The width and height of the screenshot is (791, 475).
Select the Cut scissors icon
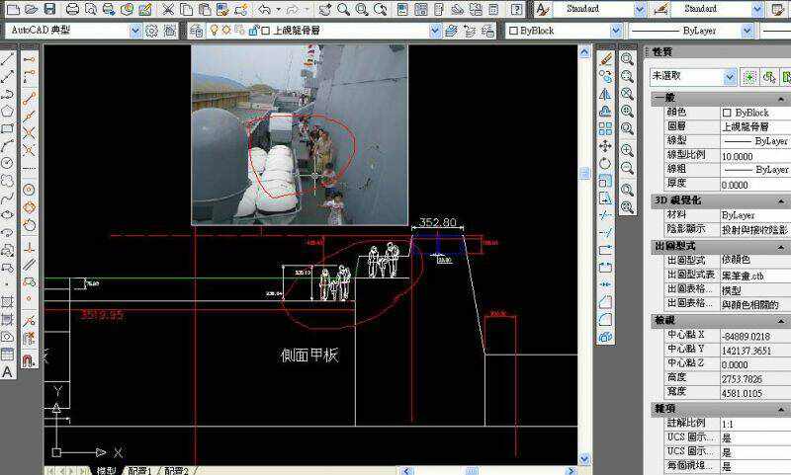(x=169, y=9)
